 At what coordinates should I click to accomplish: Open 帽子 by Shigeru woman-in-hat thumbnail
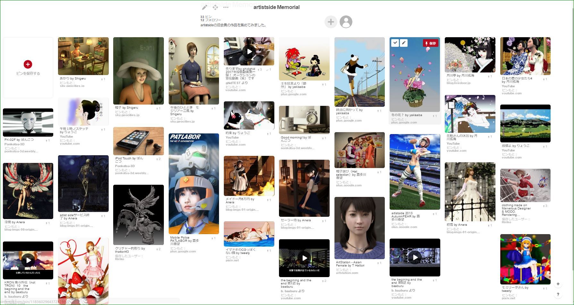[x=139, y=71]
